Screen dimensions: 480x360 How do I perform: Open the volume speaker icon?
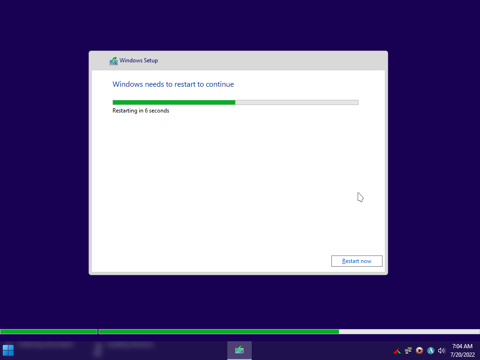pyautogui.click(x=442, y=351)
